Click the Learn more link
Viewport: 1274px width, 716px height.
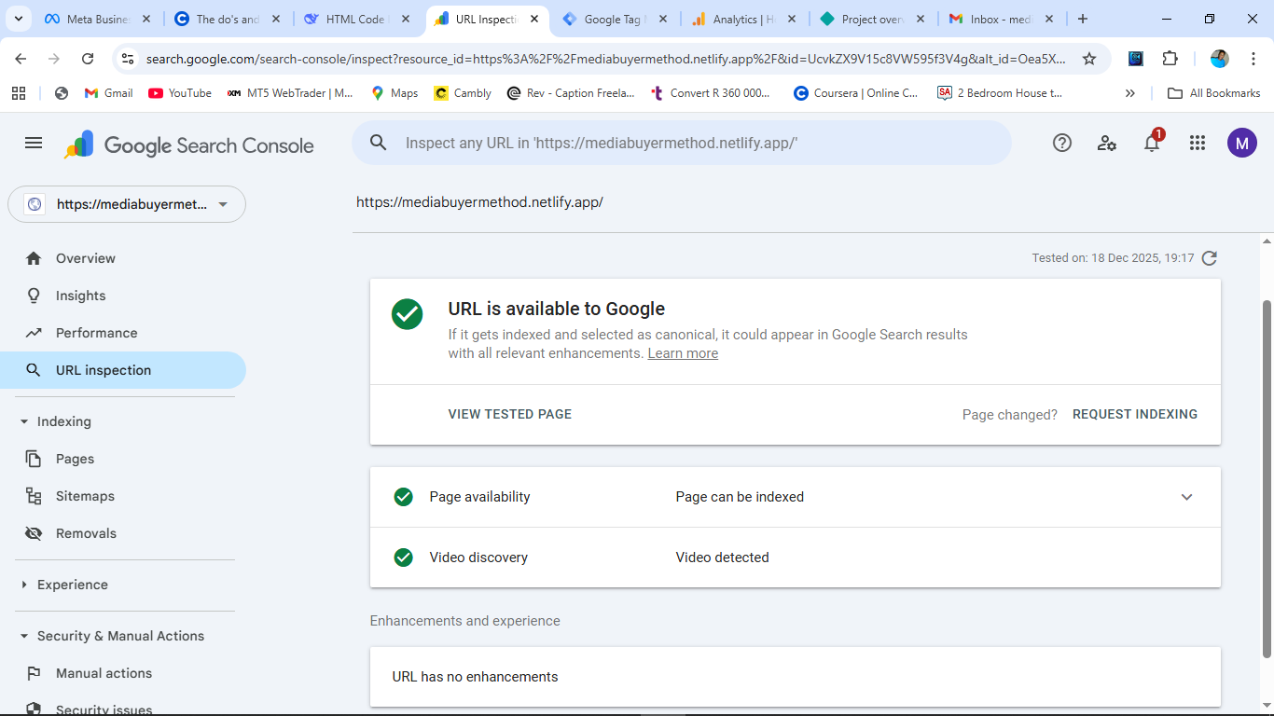tap(683, 353)
